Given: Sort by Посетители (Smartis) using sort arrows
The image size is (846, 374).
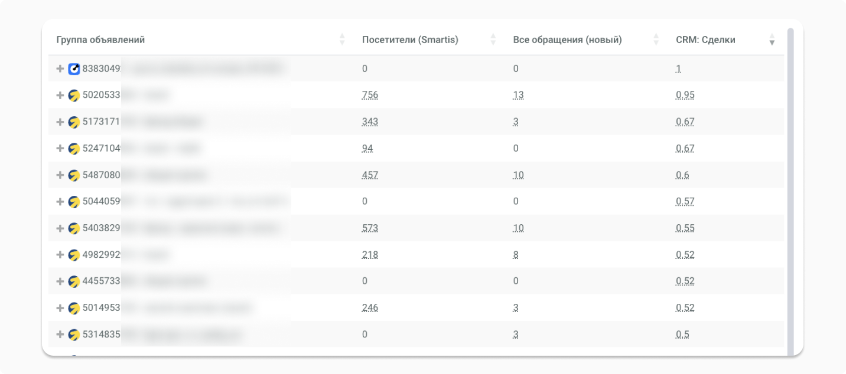Looking at the screenshot, I should [x=493, y=40].
